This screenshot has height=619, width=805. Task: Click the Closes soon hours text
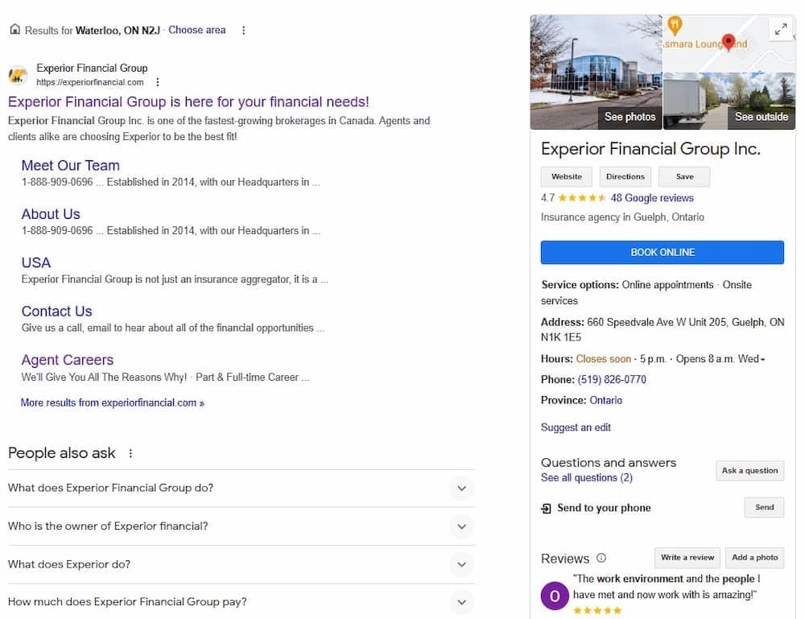pyautogui.click(x=603, y=359)
